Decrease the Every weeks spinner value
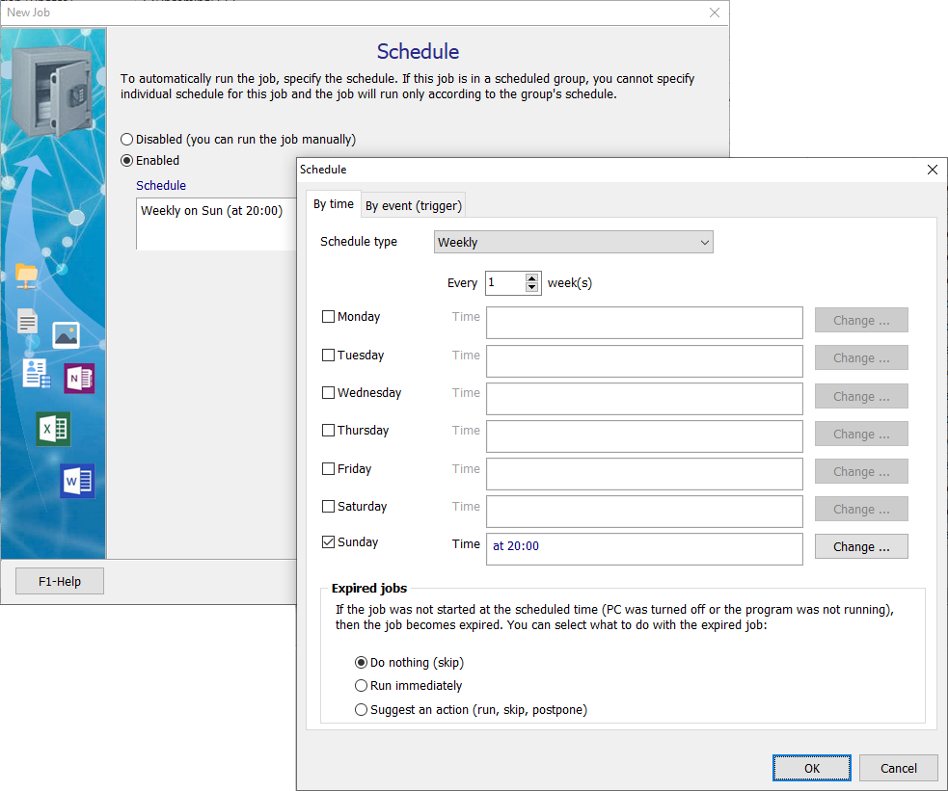 tap(531, 287)
